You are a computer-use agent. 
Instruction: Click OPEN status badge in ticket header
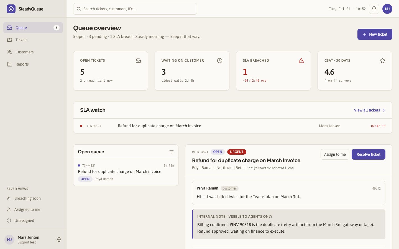218,152
